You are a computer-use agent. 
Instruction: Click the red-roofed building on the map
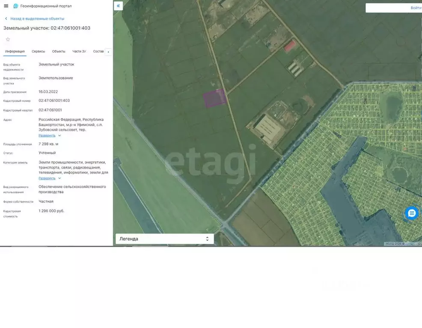[290, 45]
